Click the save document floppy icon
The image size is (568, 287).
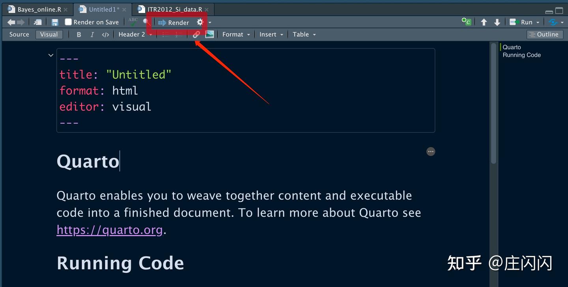55,22
